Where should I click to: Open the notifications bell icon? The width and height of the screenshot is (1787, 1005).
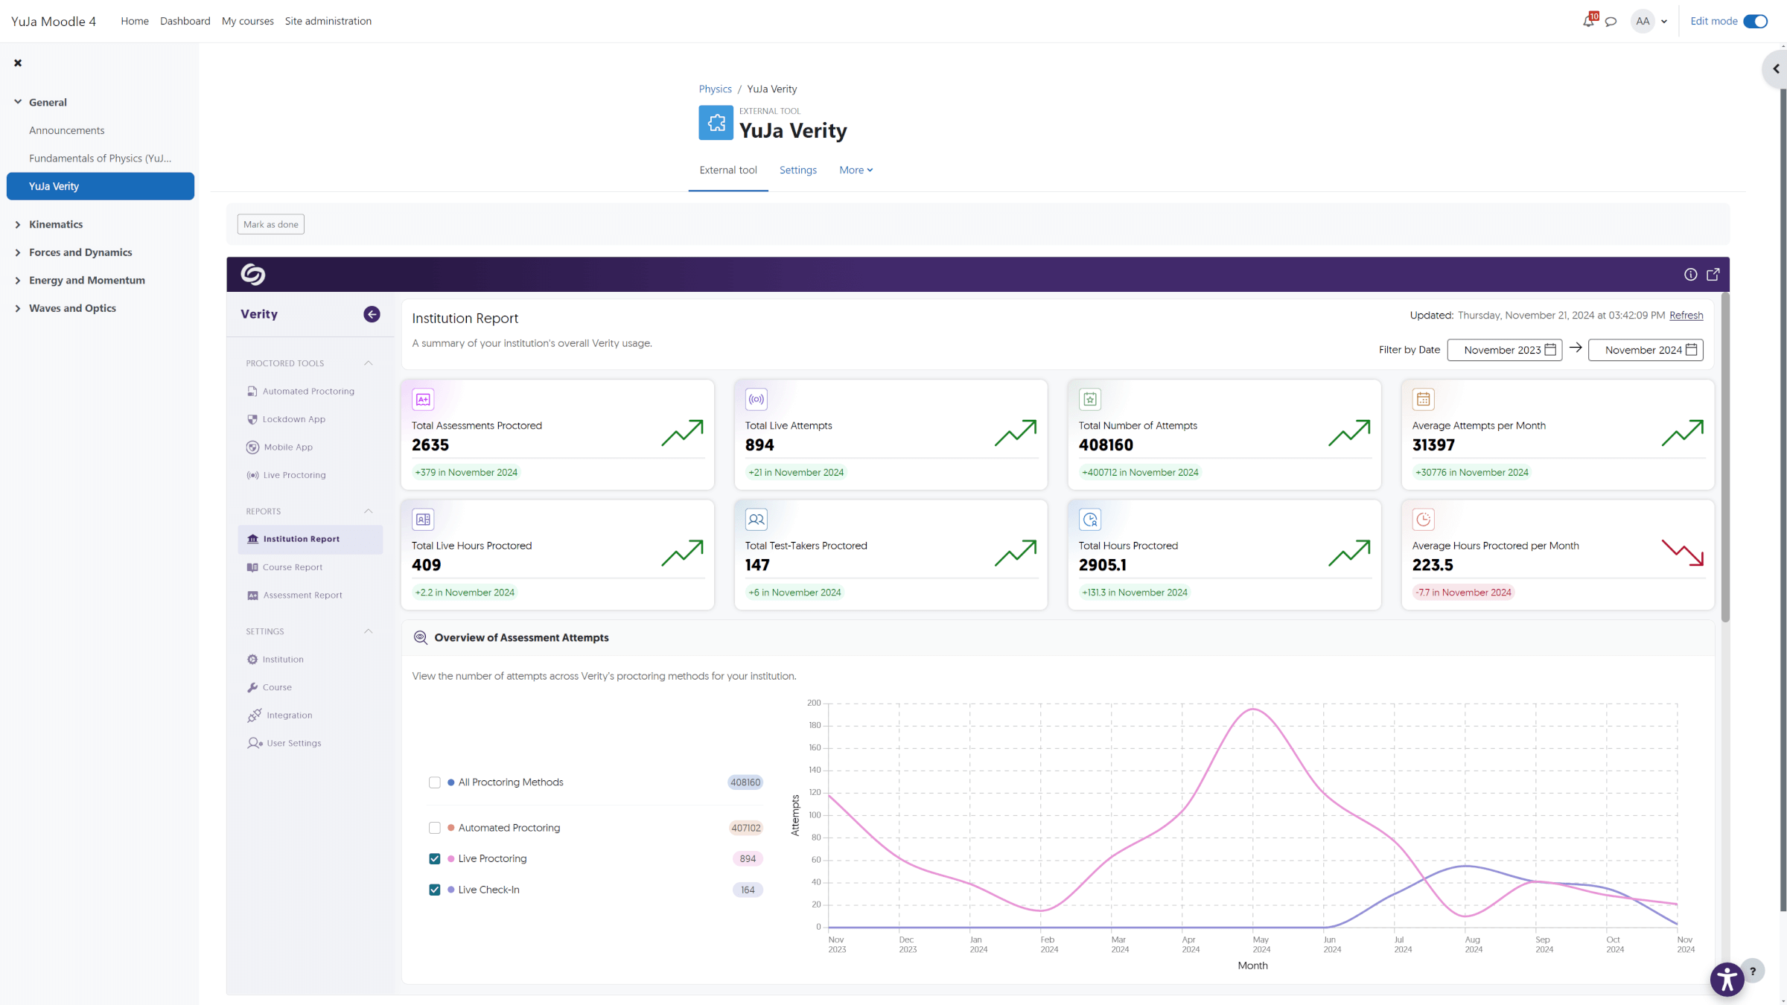1588,21
